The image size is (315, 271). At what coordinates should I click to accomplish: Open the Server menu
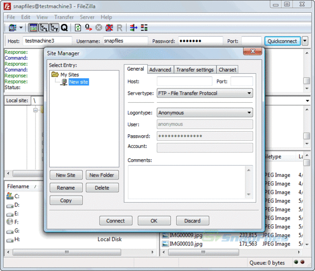click(87, 17)
